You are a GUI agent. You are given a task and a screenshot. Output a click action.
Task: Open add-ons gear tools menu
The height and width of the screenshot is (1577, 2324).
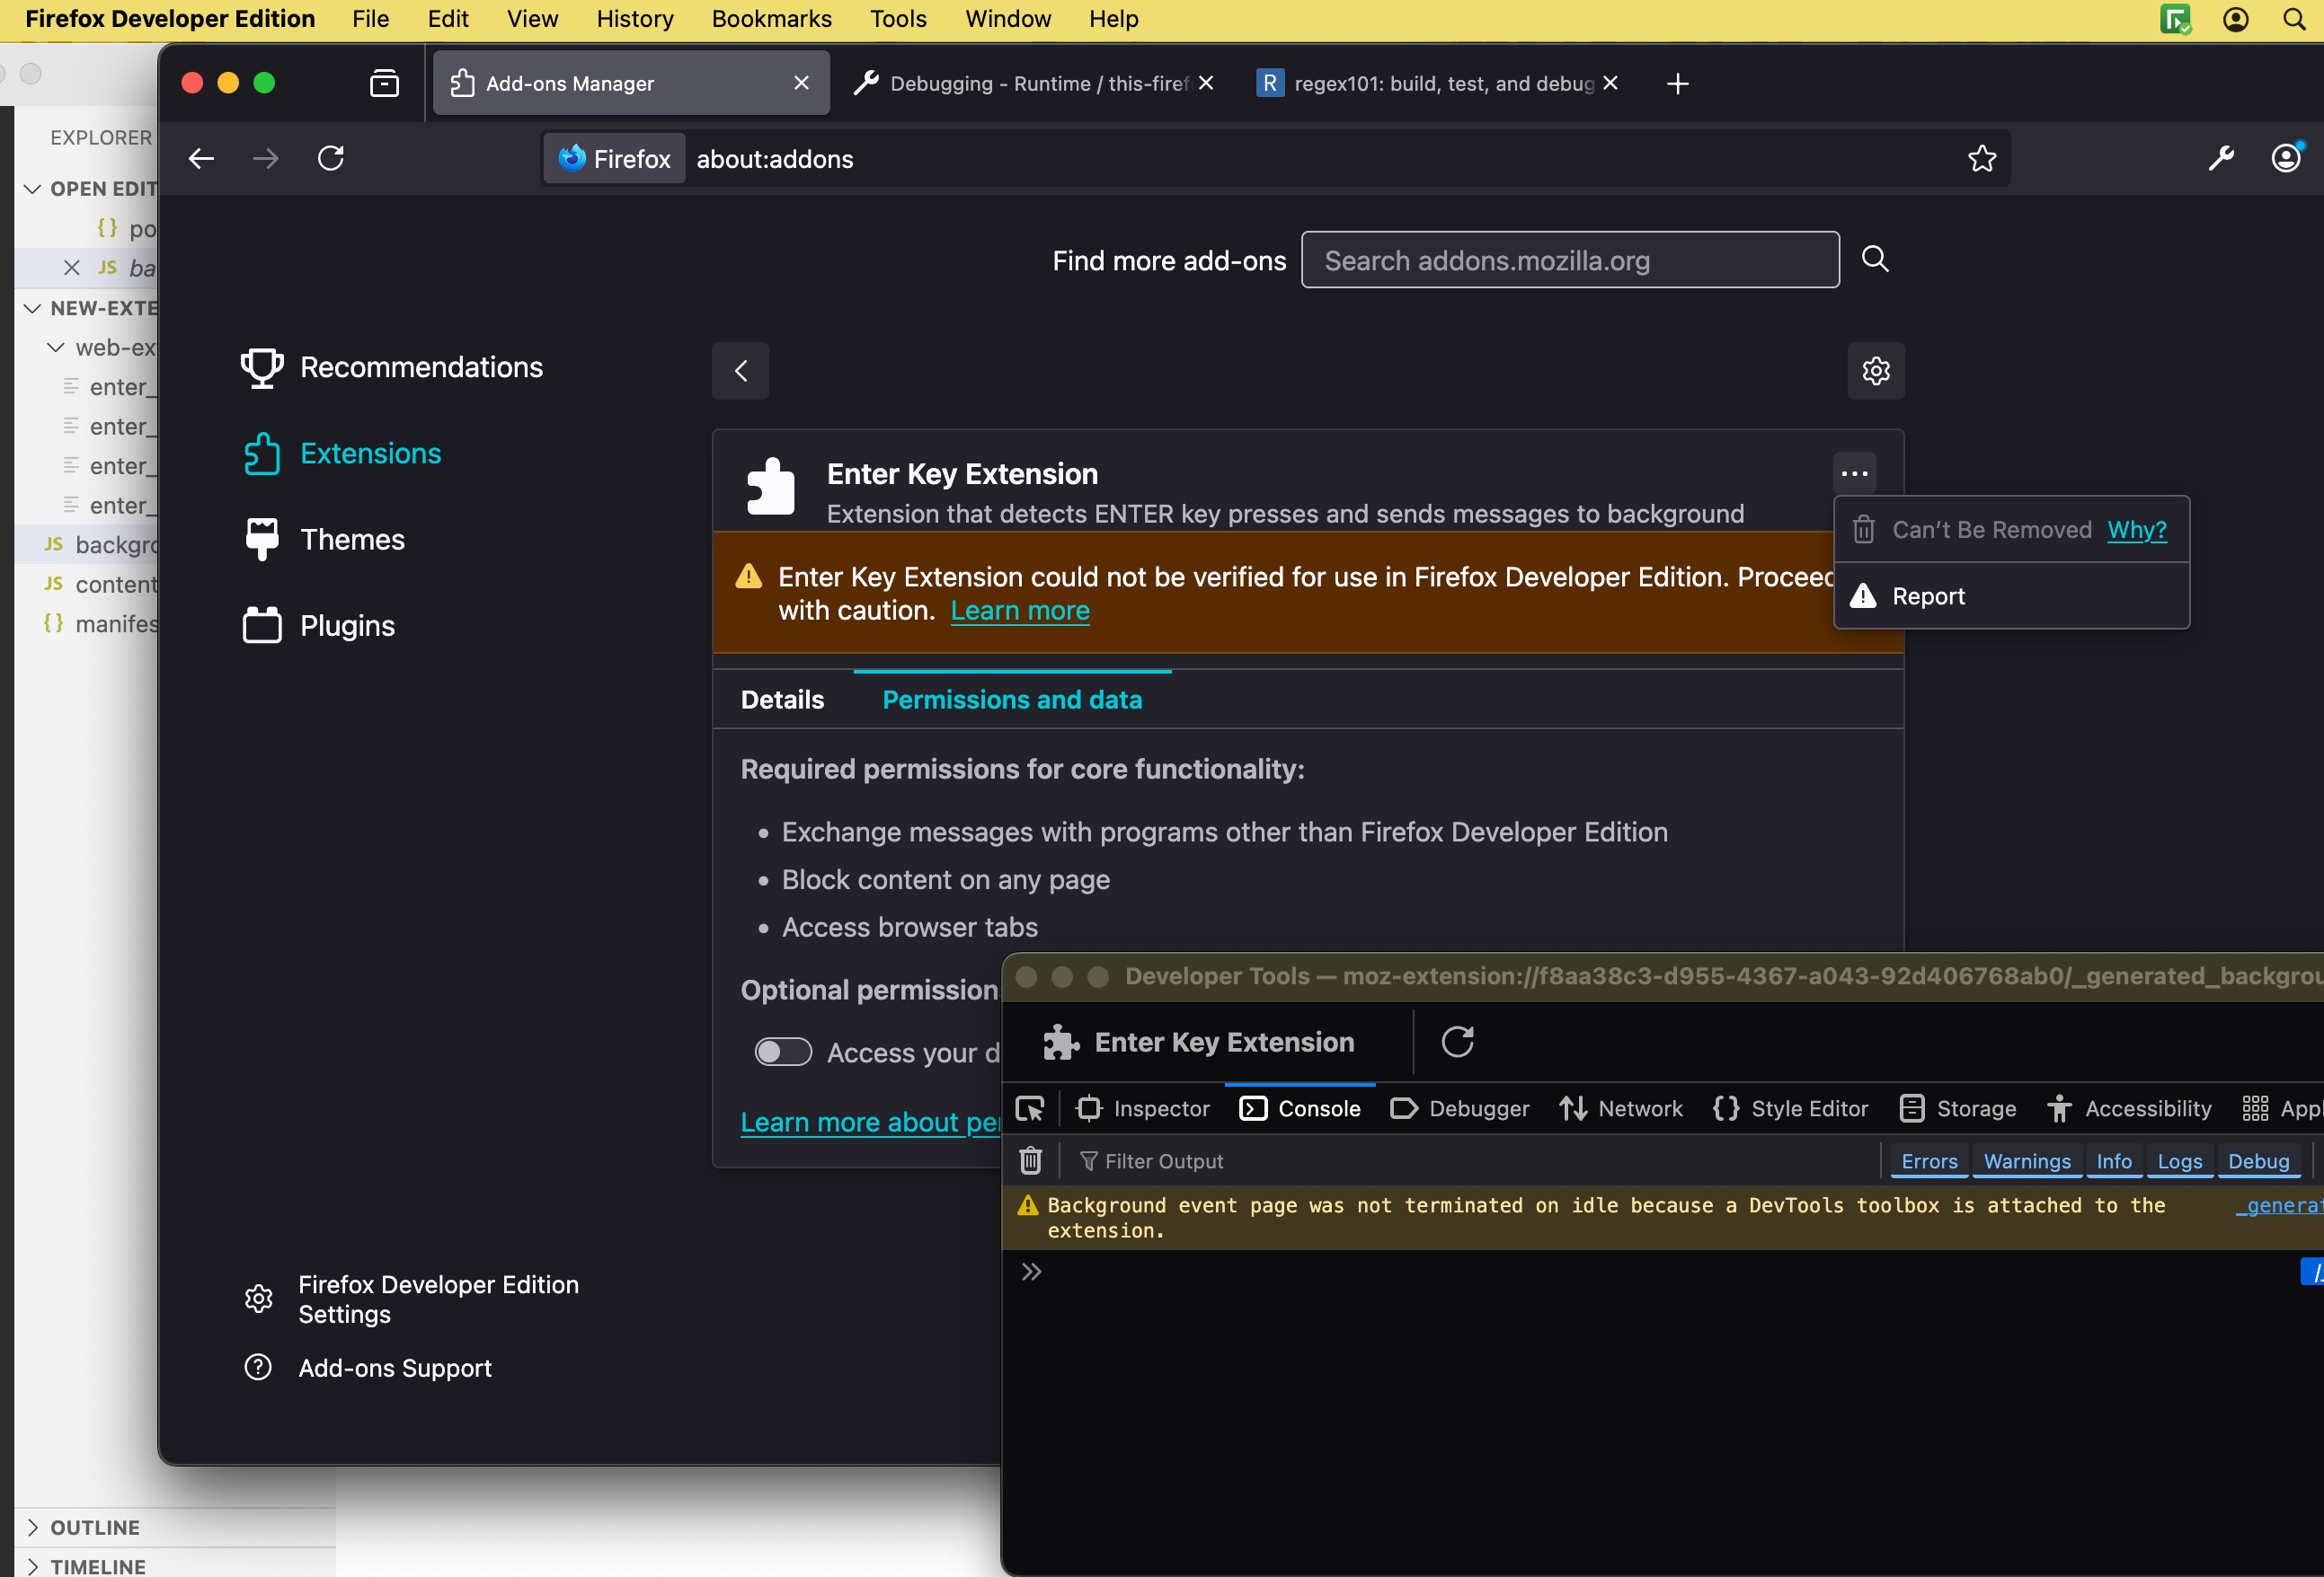[x=1875, y=371]
